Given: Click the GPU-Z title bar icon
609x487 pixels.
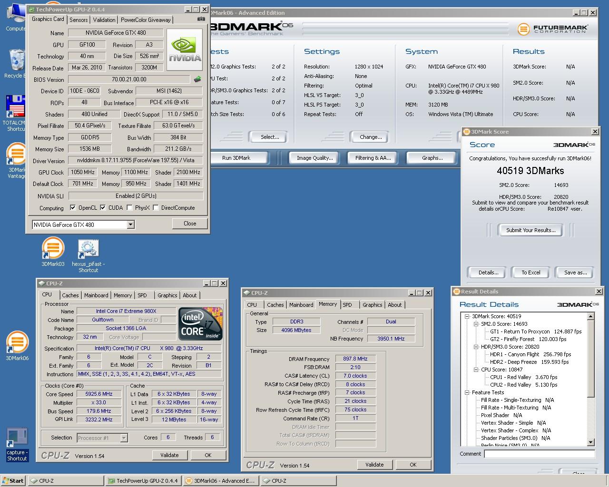Looking at the screenshot, I should [31, 10].
